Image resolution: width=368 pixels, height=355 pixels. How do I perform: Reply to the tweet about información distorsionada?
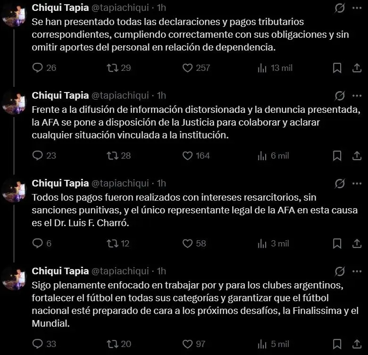[38, 156]
